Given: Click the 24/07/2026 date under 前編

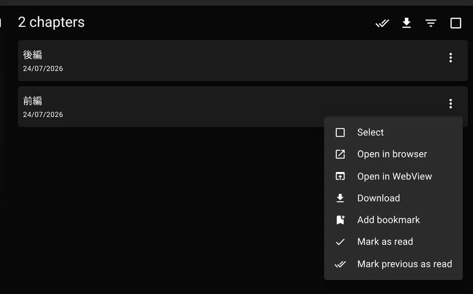Looking at the screenshot, I should click(x=43, y=115).
